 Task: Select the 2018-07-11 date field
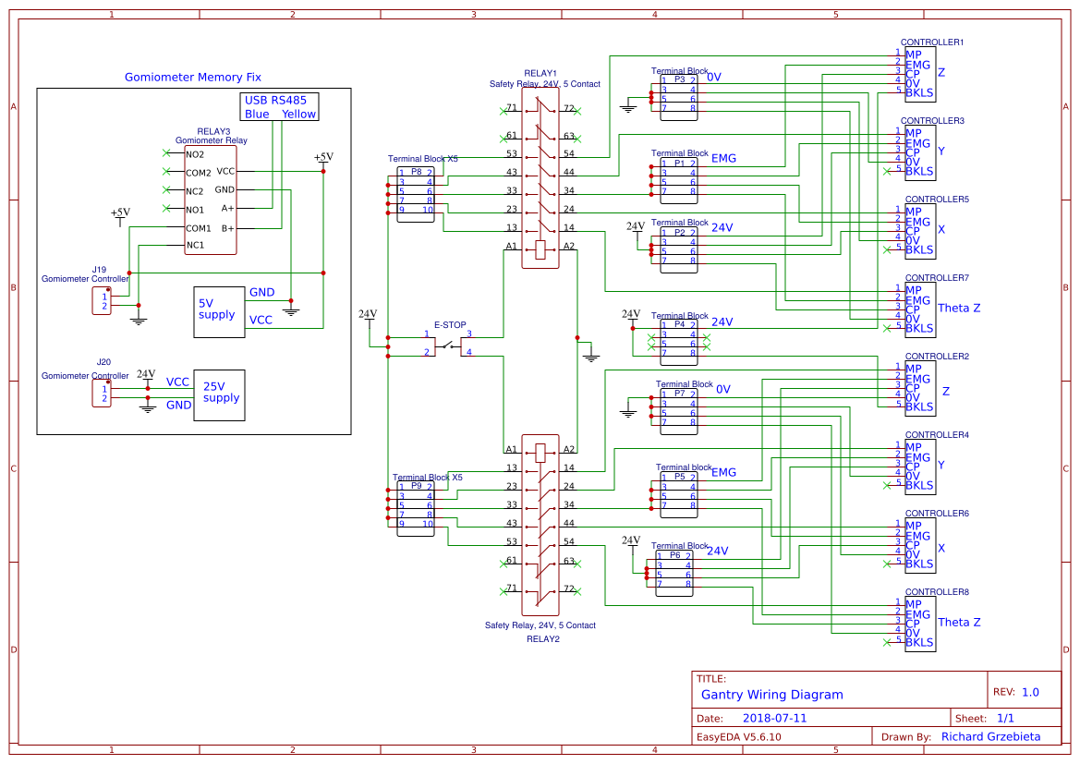(x=774, y=717)
